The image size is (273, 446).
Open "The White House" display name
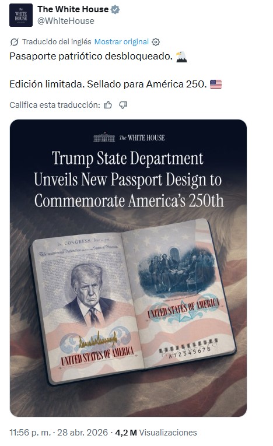(x=73, y=9)
